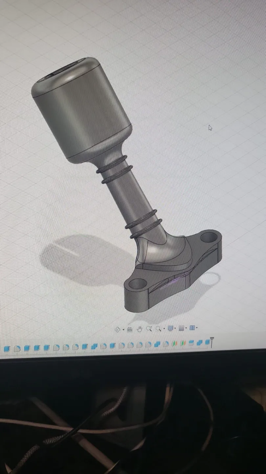
Task: Click the Viewports layout icon
Action: click(192, 328)
